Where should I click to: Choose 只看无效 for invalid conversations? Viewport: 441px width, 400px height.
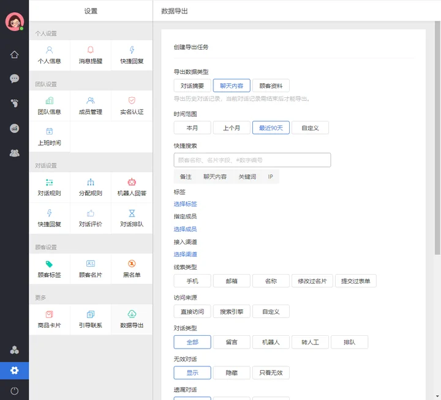point(271,372)
